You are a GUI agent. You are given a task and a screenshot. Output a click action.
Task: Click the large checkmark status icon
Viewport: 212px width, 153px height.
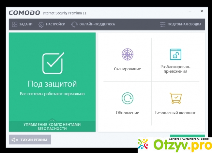click(x=53, y=63)
